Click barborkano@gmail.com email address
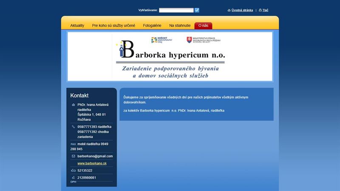340x191 pixels. tap(95, 156)
